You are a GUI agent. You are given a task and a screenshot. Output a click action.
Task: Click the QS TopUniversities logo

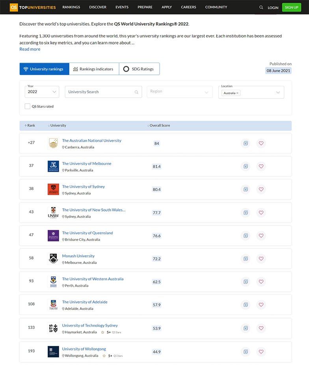[x=33, y=7]
